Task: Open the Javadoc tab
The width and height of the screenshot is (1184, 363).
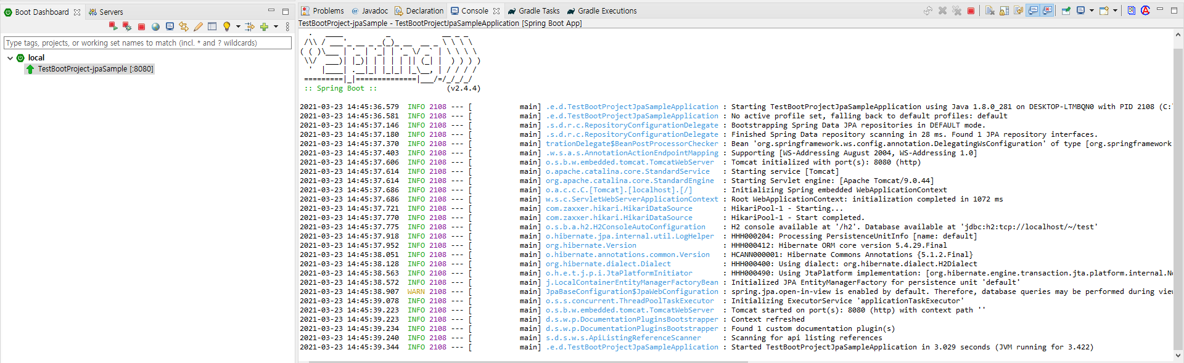Action: [x=370, y=10]
